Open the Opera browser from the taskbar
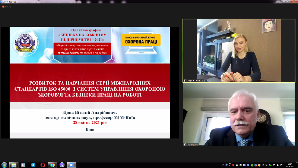Screen dimensions: 298x168 (43, 165)
